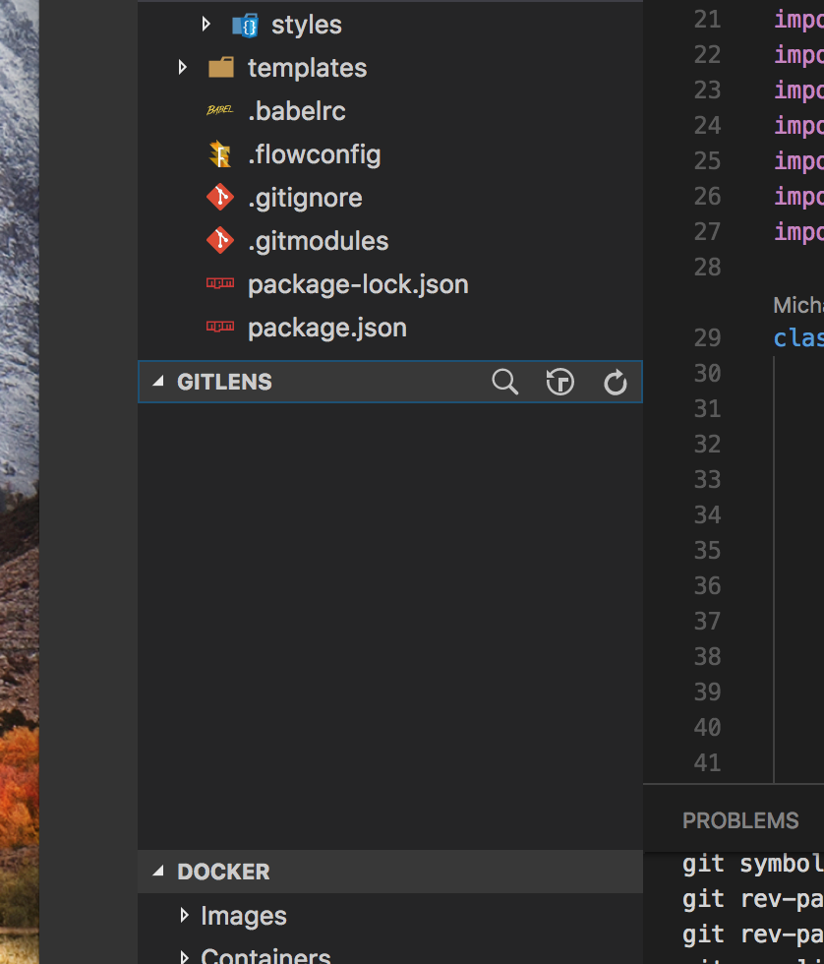Collapse the GITLENS section header

(x=157, y=382)
